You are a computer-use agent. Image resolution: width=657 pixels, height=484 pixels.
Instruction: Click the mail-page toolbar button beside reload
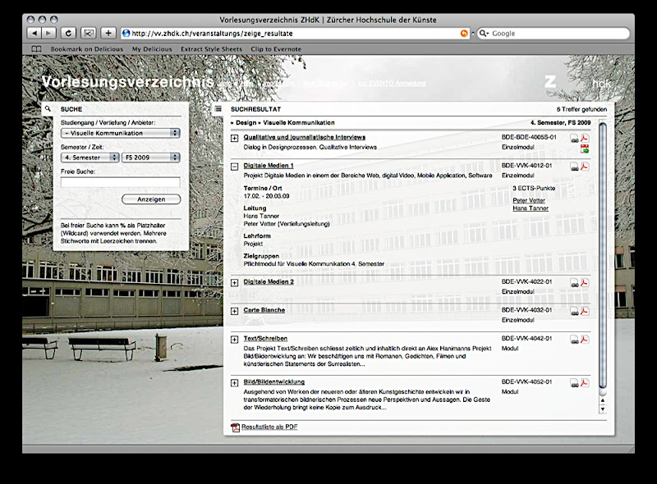(x=89, y=33)
